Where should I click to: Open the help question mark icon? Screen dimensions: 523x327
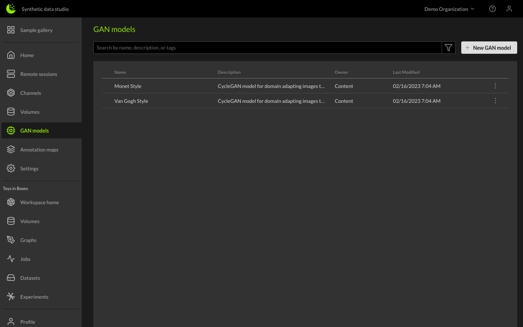tap(492, 9)
